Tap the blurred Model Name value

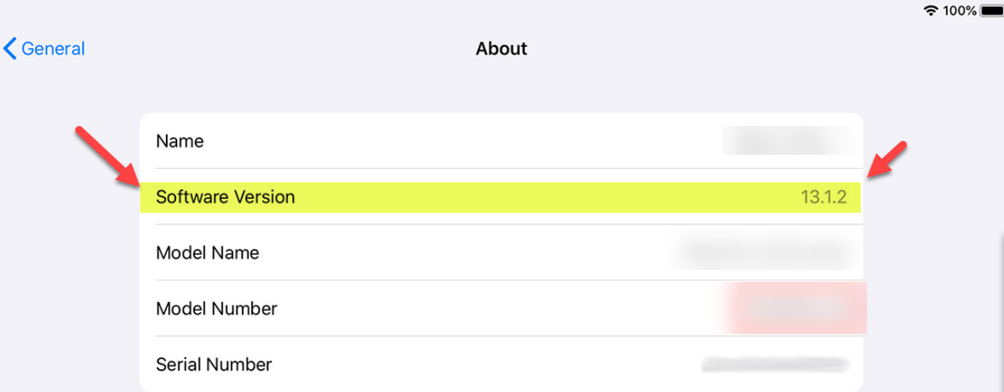pyautogui.click(x=764, y=253)
